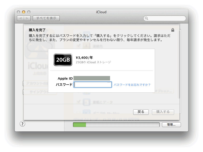
Task: Open help with the question mark button
Action: point(22,124)
